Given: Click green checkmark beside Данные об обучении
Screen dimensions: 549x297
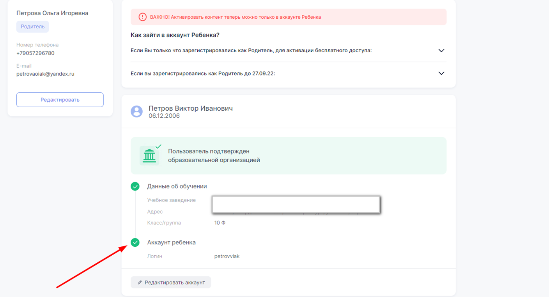Looking at the screenshot, I should tap(135, 187).
